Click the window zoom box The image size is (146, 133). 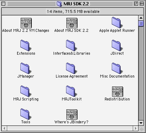coord(136,4)
